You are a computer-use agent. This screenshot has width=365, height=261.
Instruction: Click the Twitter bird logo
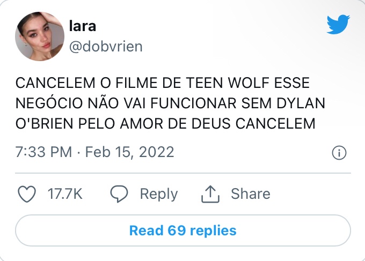point(338,25)
